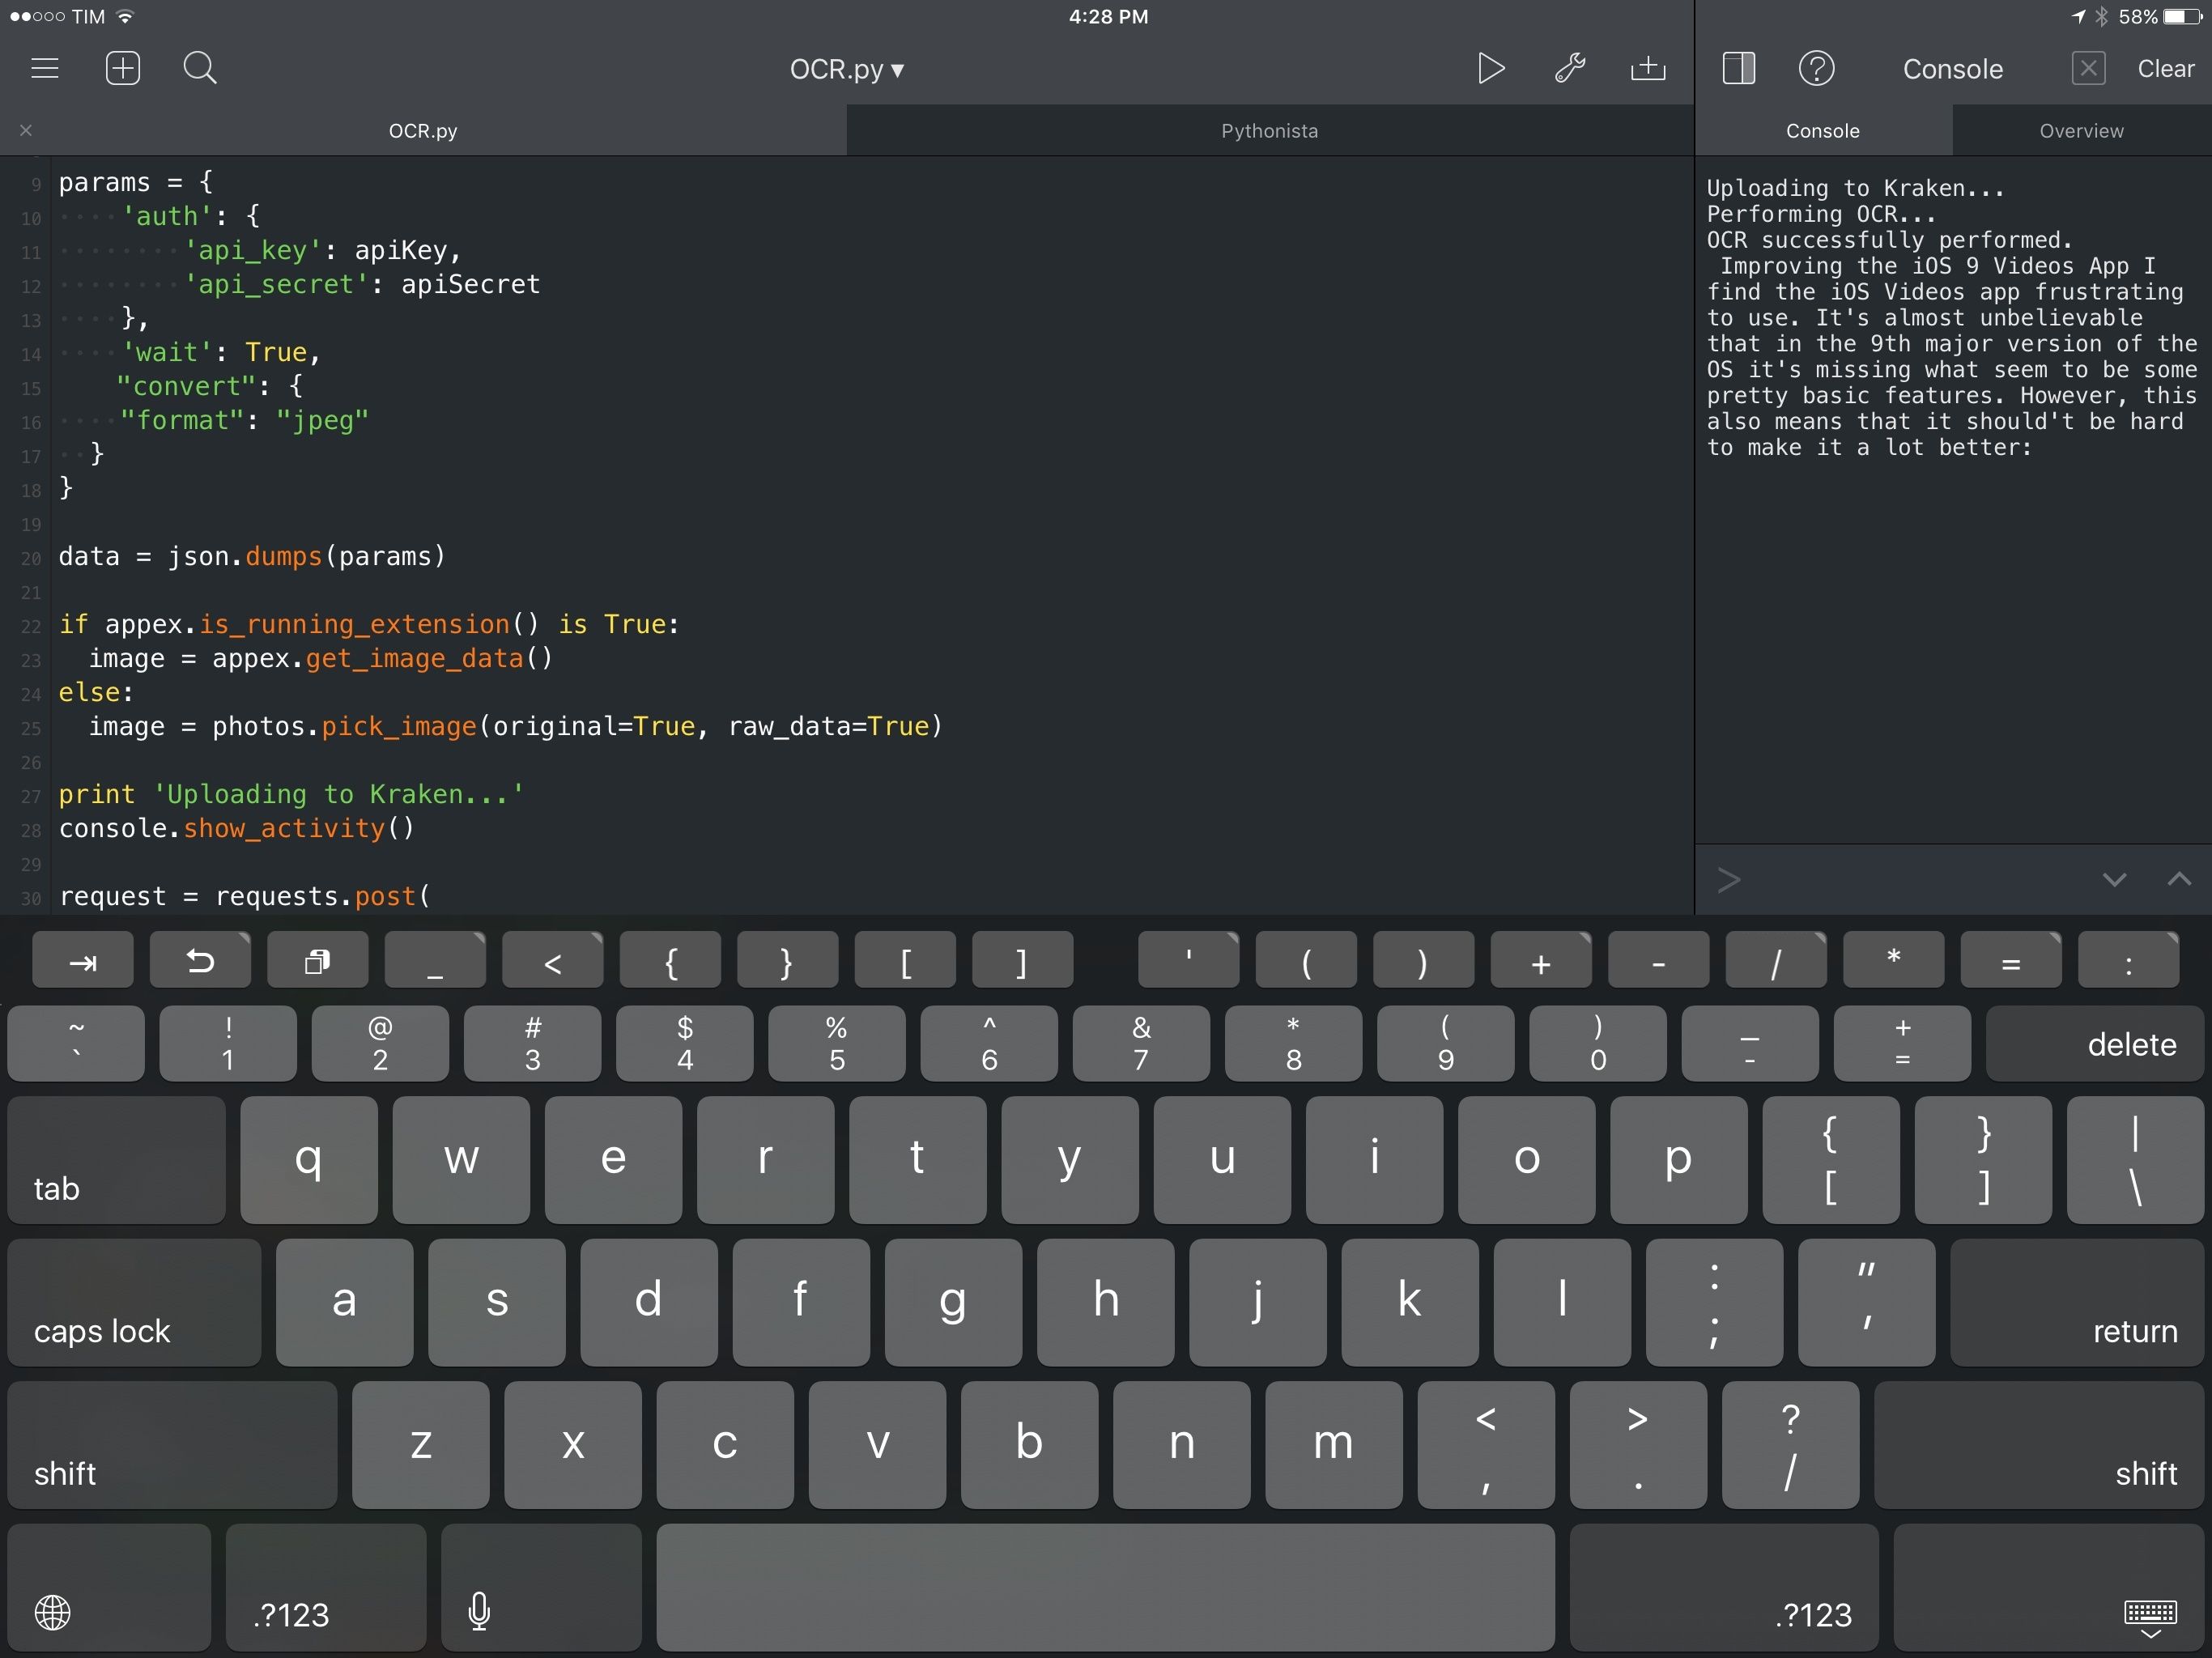Create a new file with plus icon
This screenshot has height=1658, width=2212.
[123, 69]
